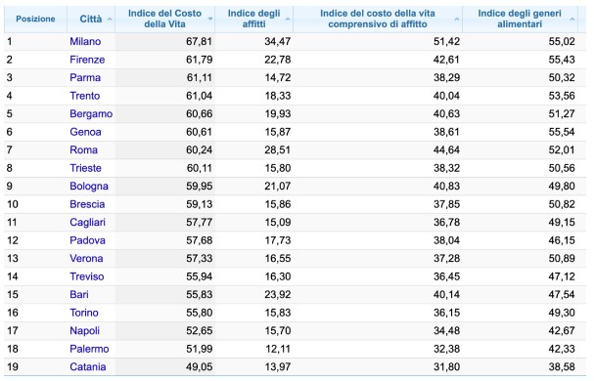The height and width of the screenshot is (381, 594).
Task: Open the Firenze city link
Action: 87,60
